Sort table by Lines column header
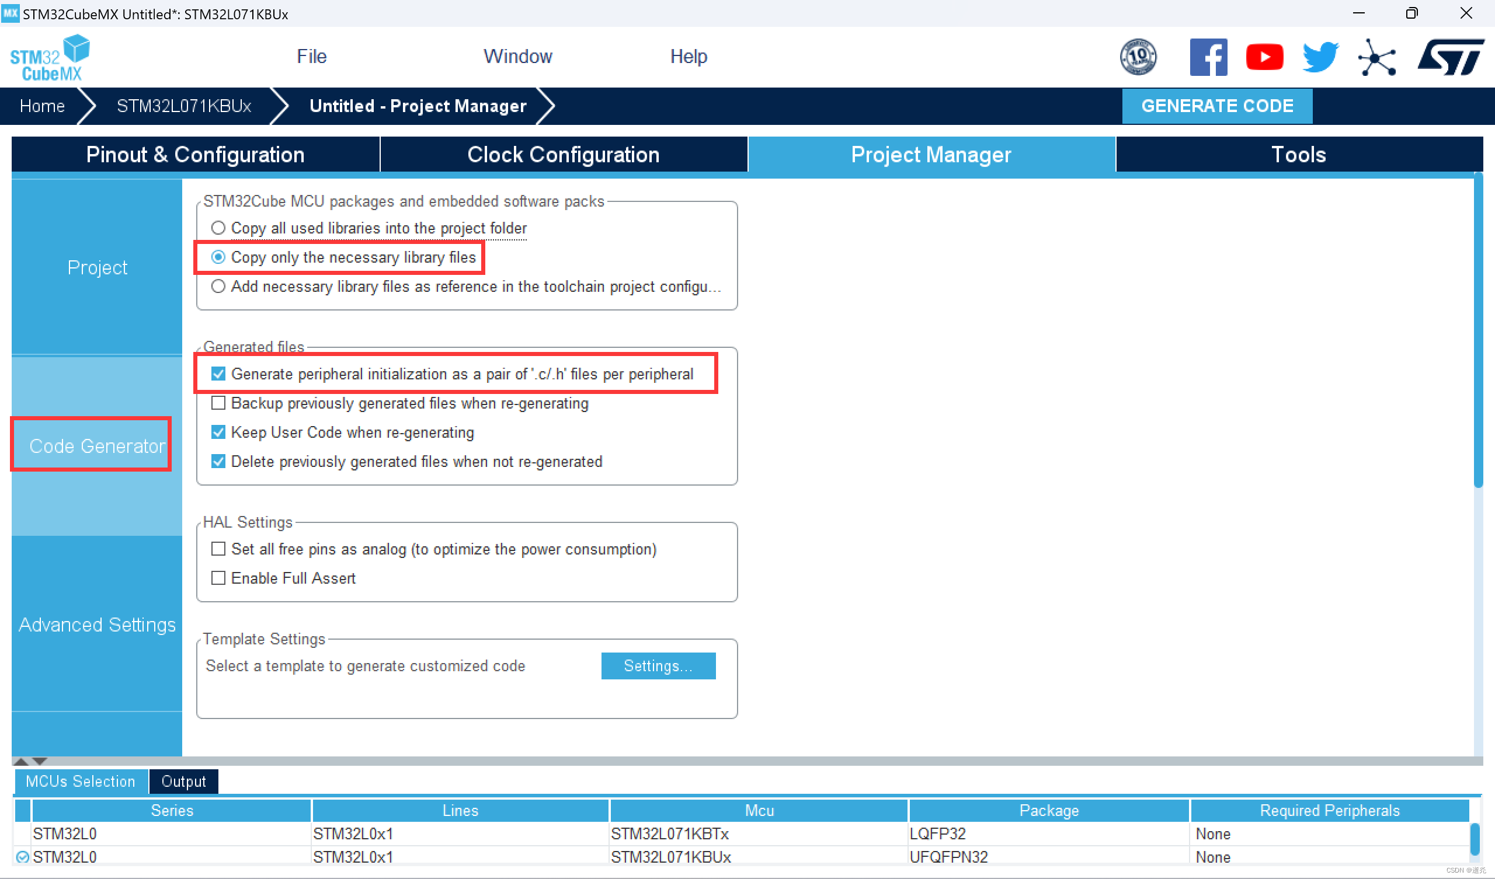 click(460, 810)
